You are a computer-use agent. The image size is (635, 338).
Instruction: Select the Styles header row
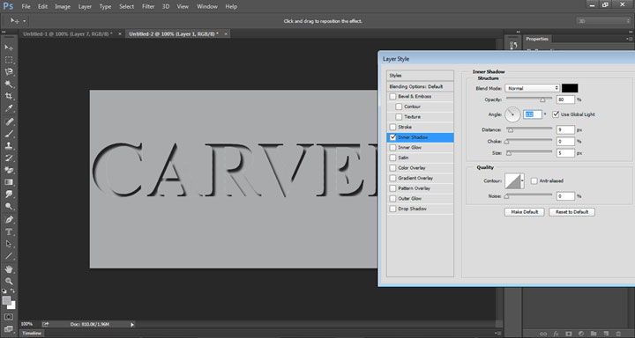click(420, 76)
